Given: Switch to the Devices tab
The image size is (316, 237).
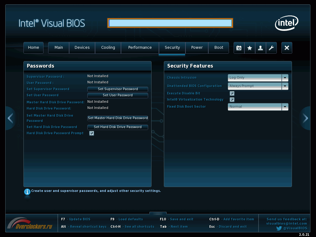Looking at the screenshot, I should tap(82, 48).
